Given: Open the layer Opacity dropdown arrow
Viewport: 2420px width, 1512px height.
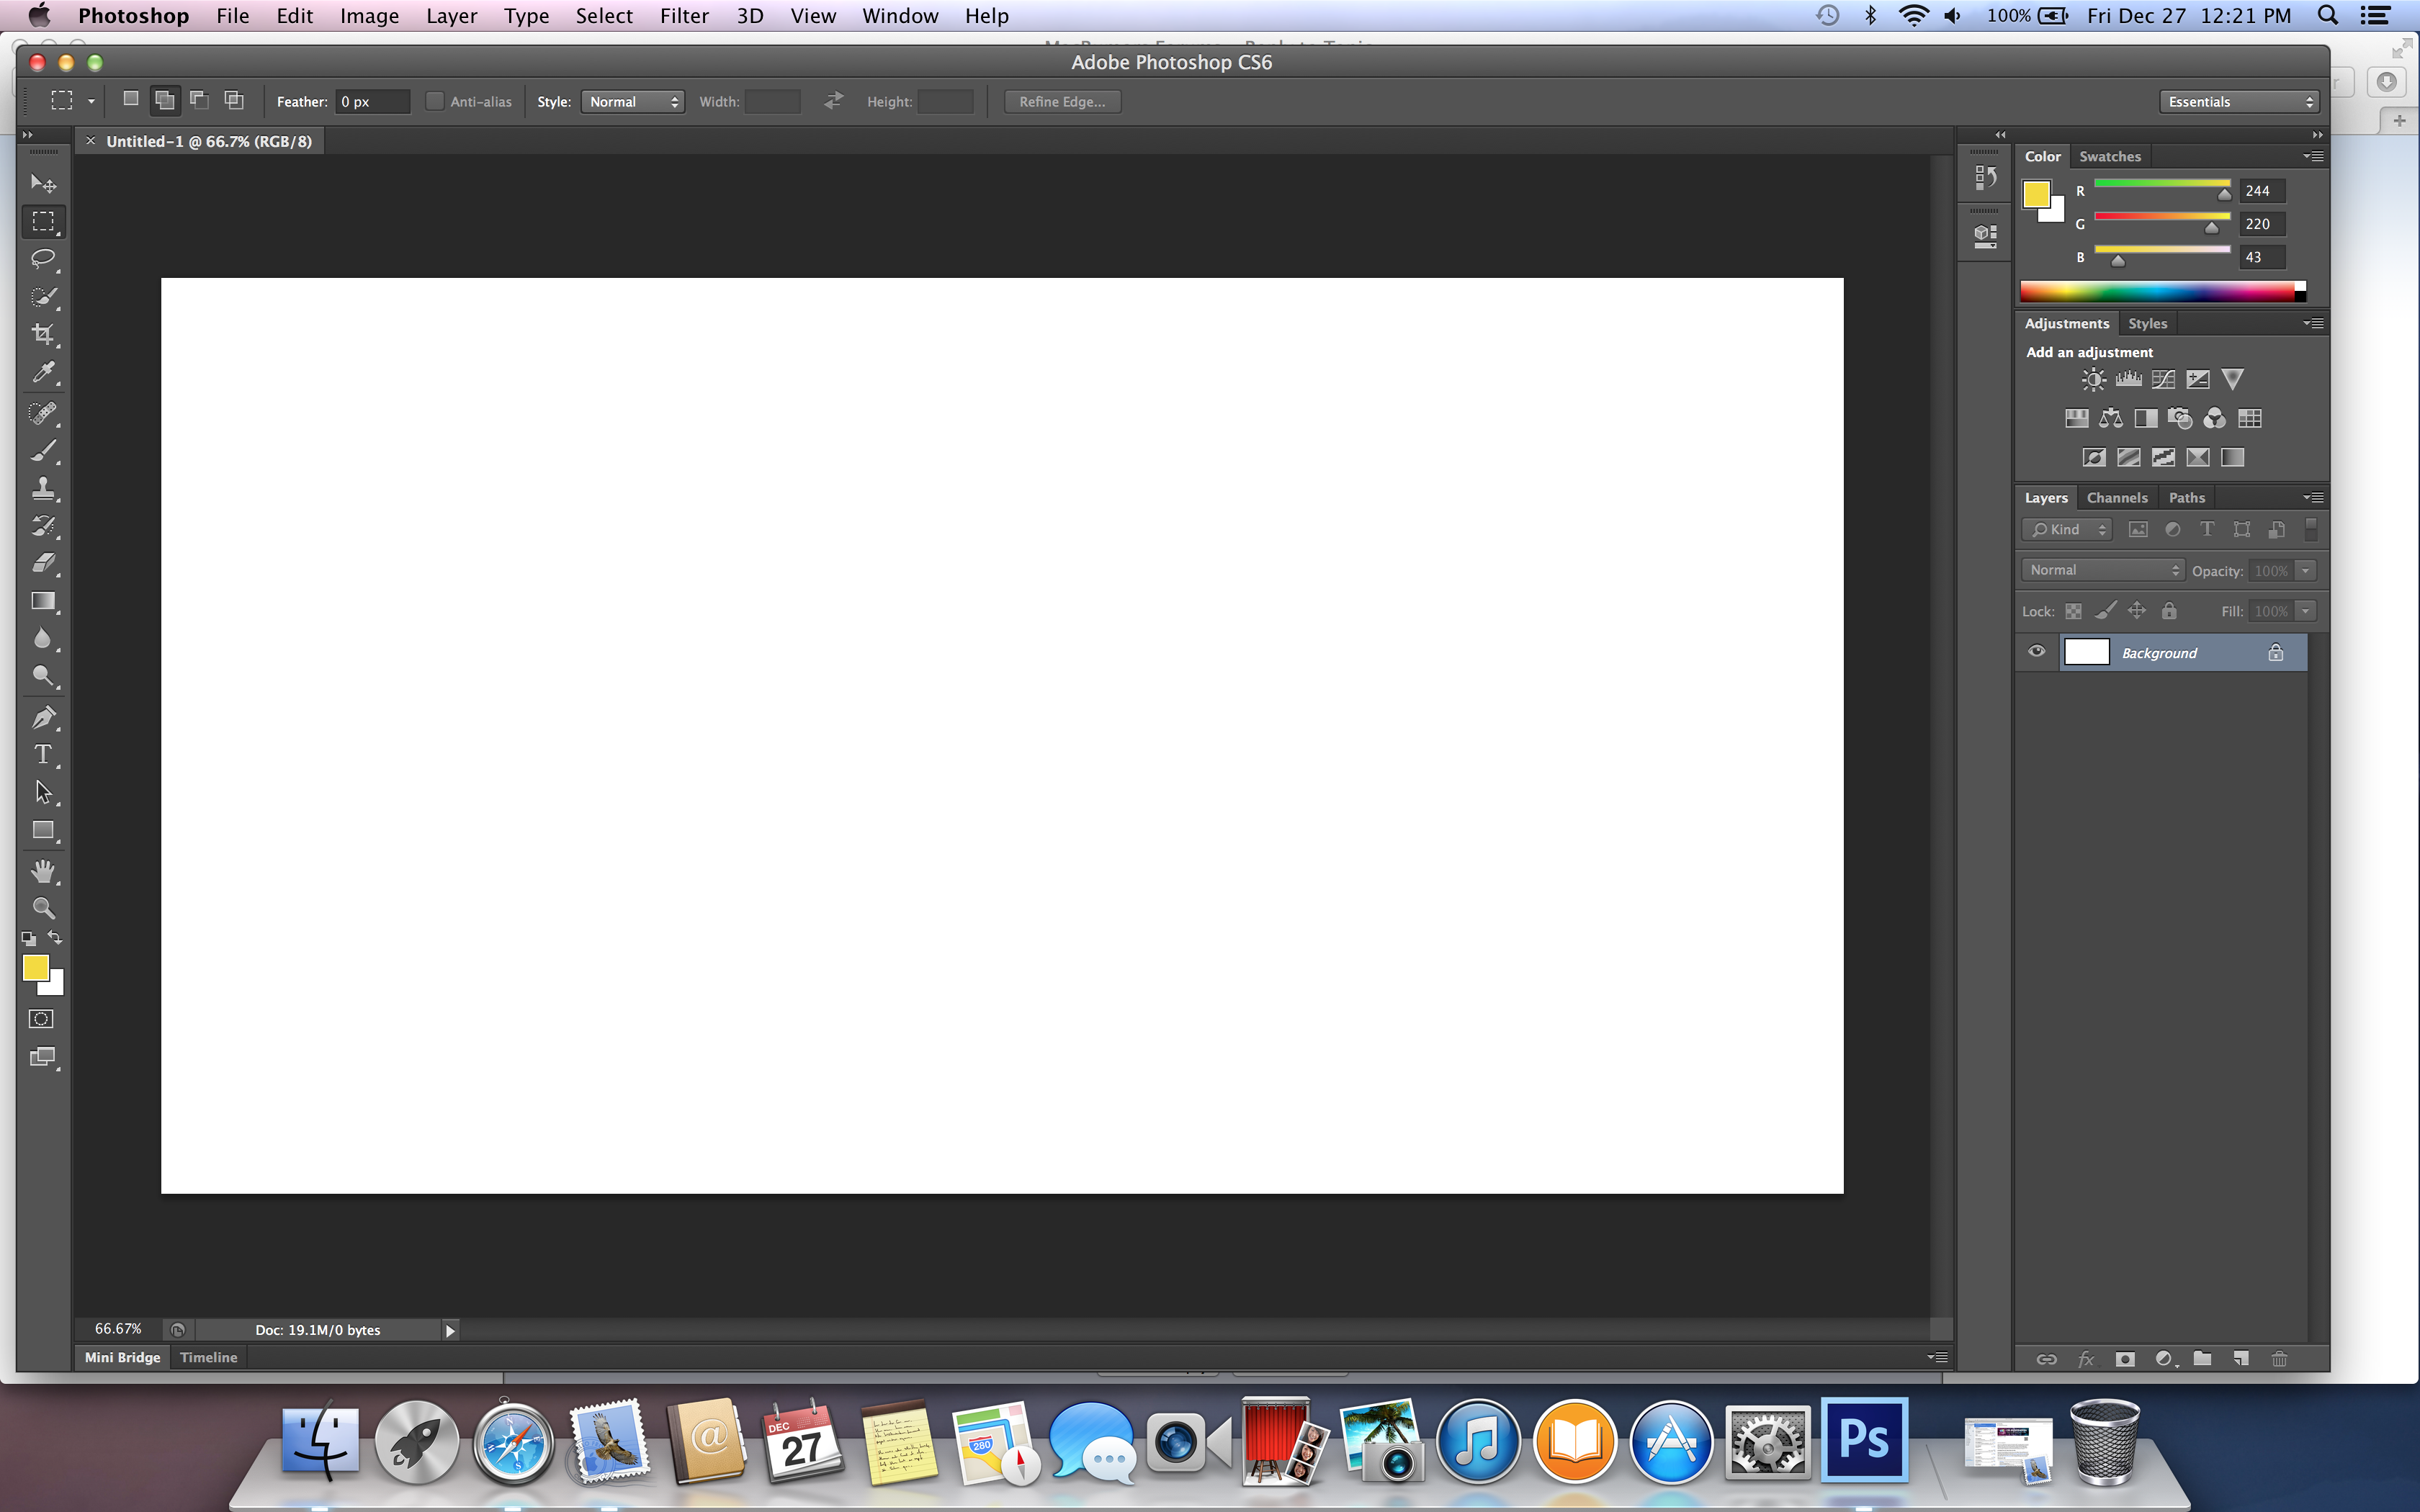Looking at the screenshot, I should 2305,570.
